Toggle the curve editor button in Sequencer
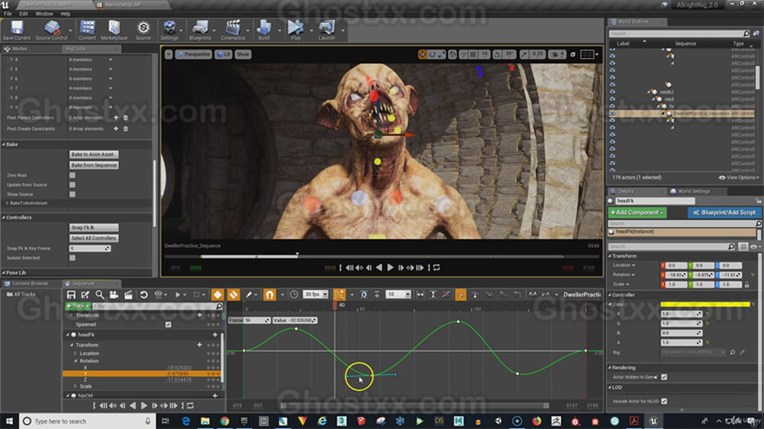The height and width of the screenshot is (429, 764). point(339,295)
